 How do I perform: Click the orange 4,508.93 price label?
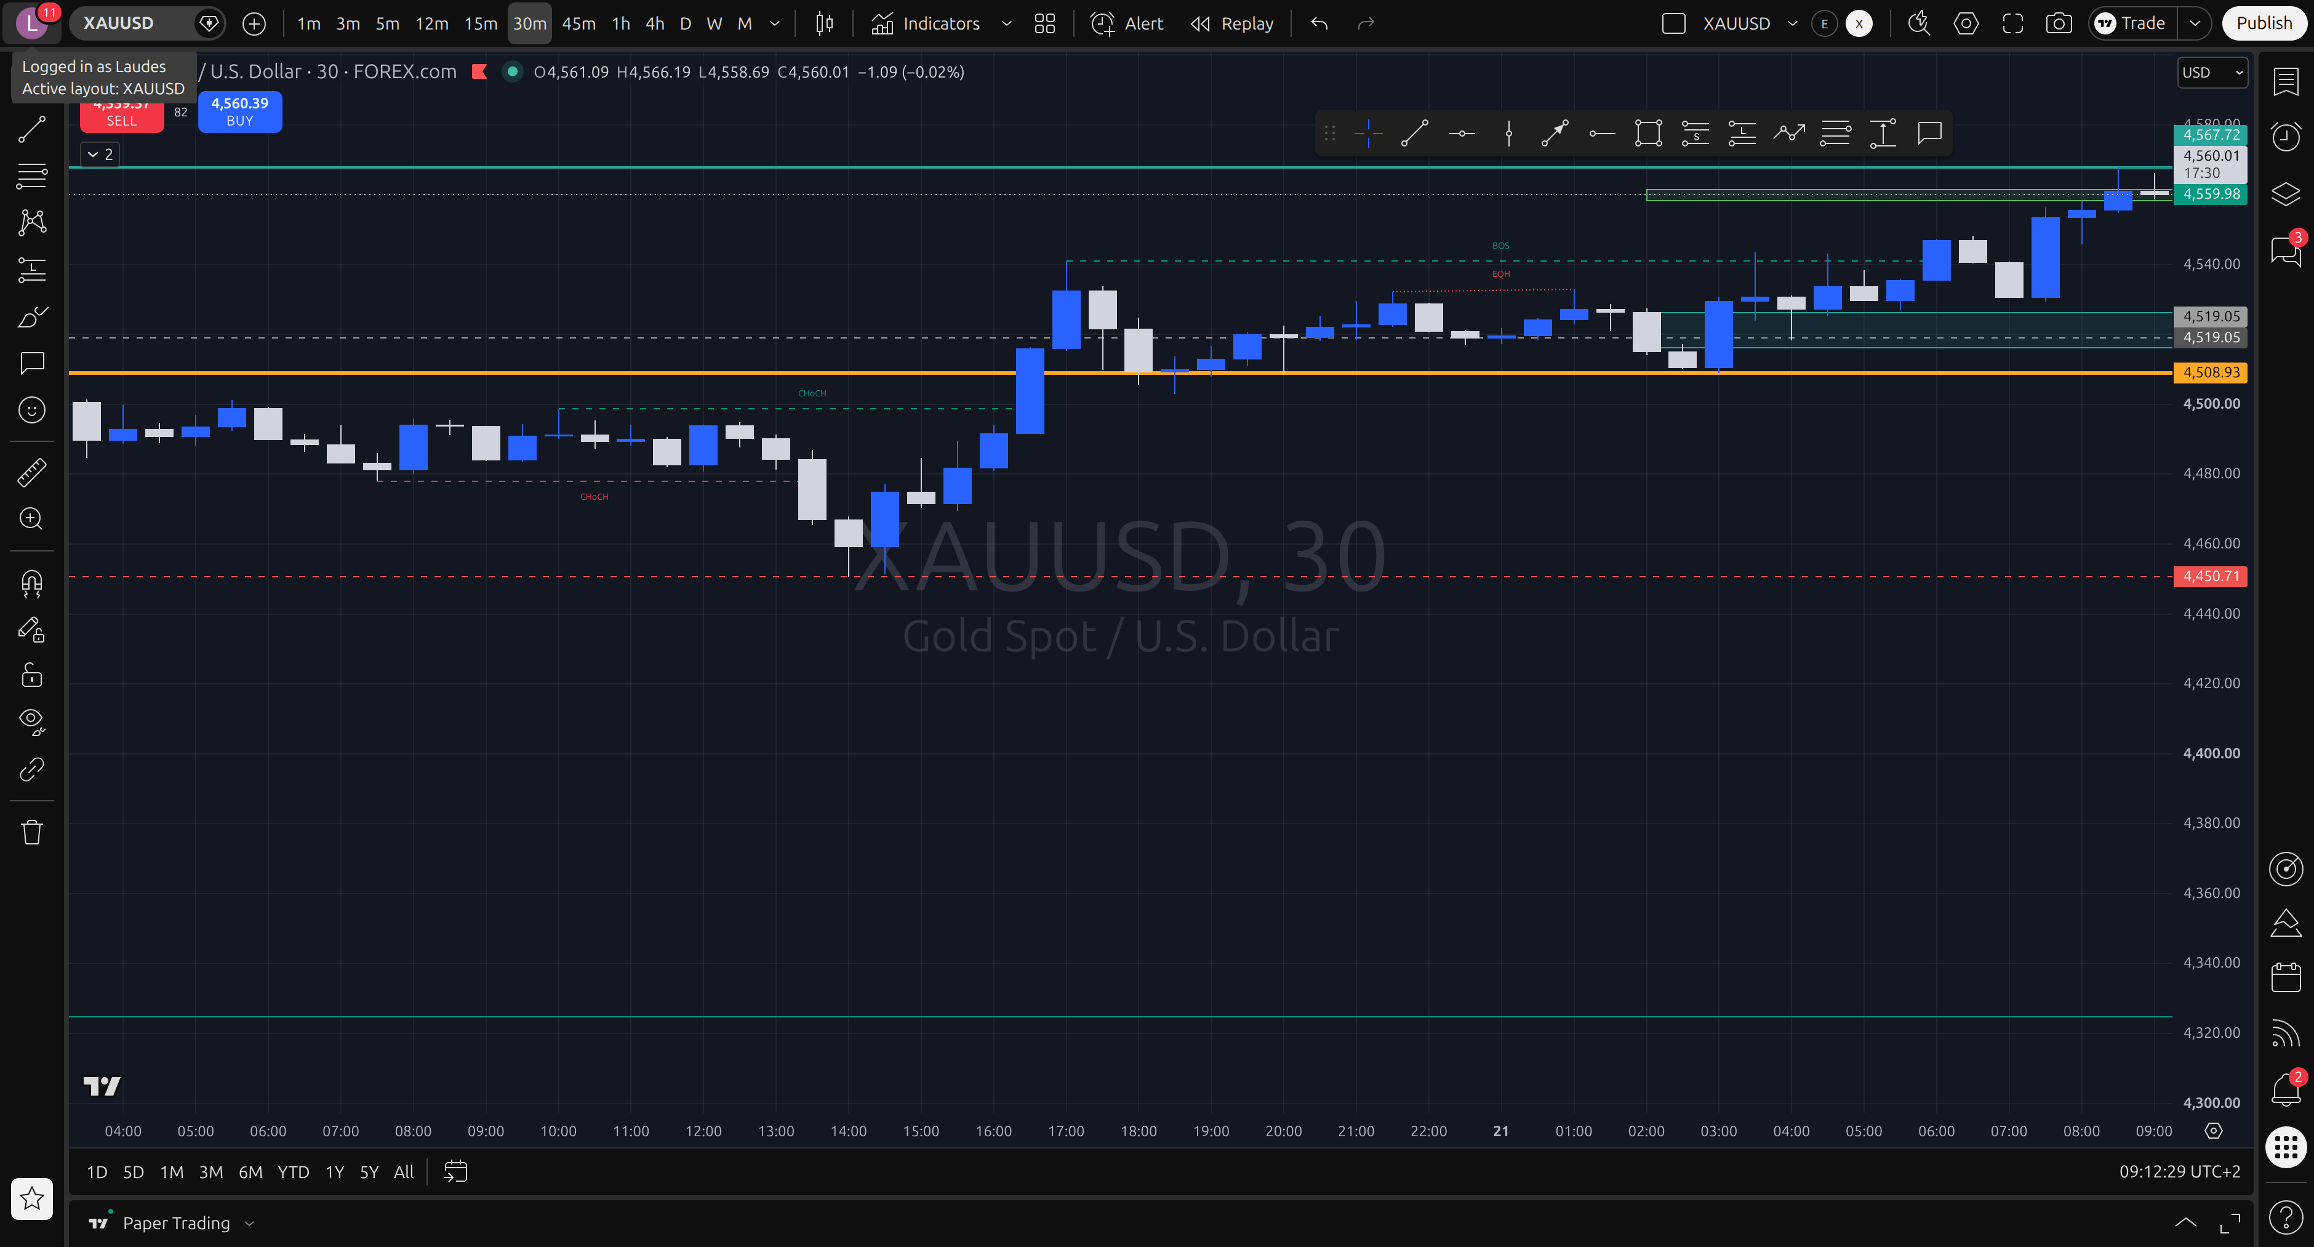click(2211, 373)
